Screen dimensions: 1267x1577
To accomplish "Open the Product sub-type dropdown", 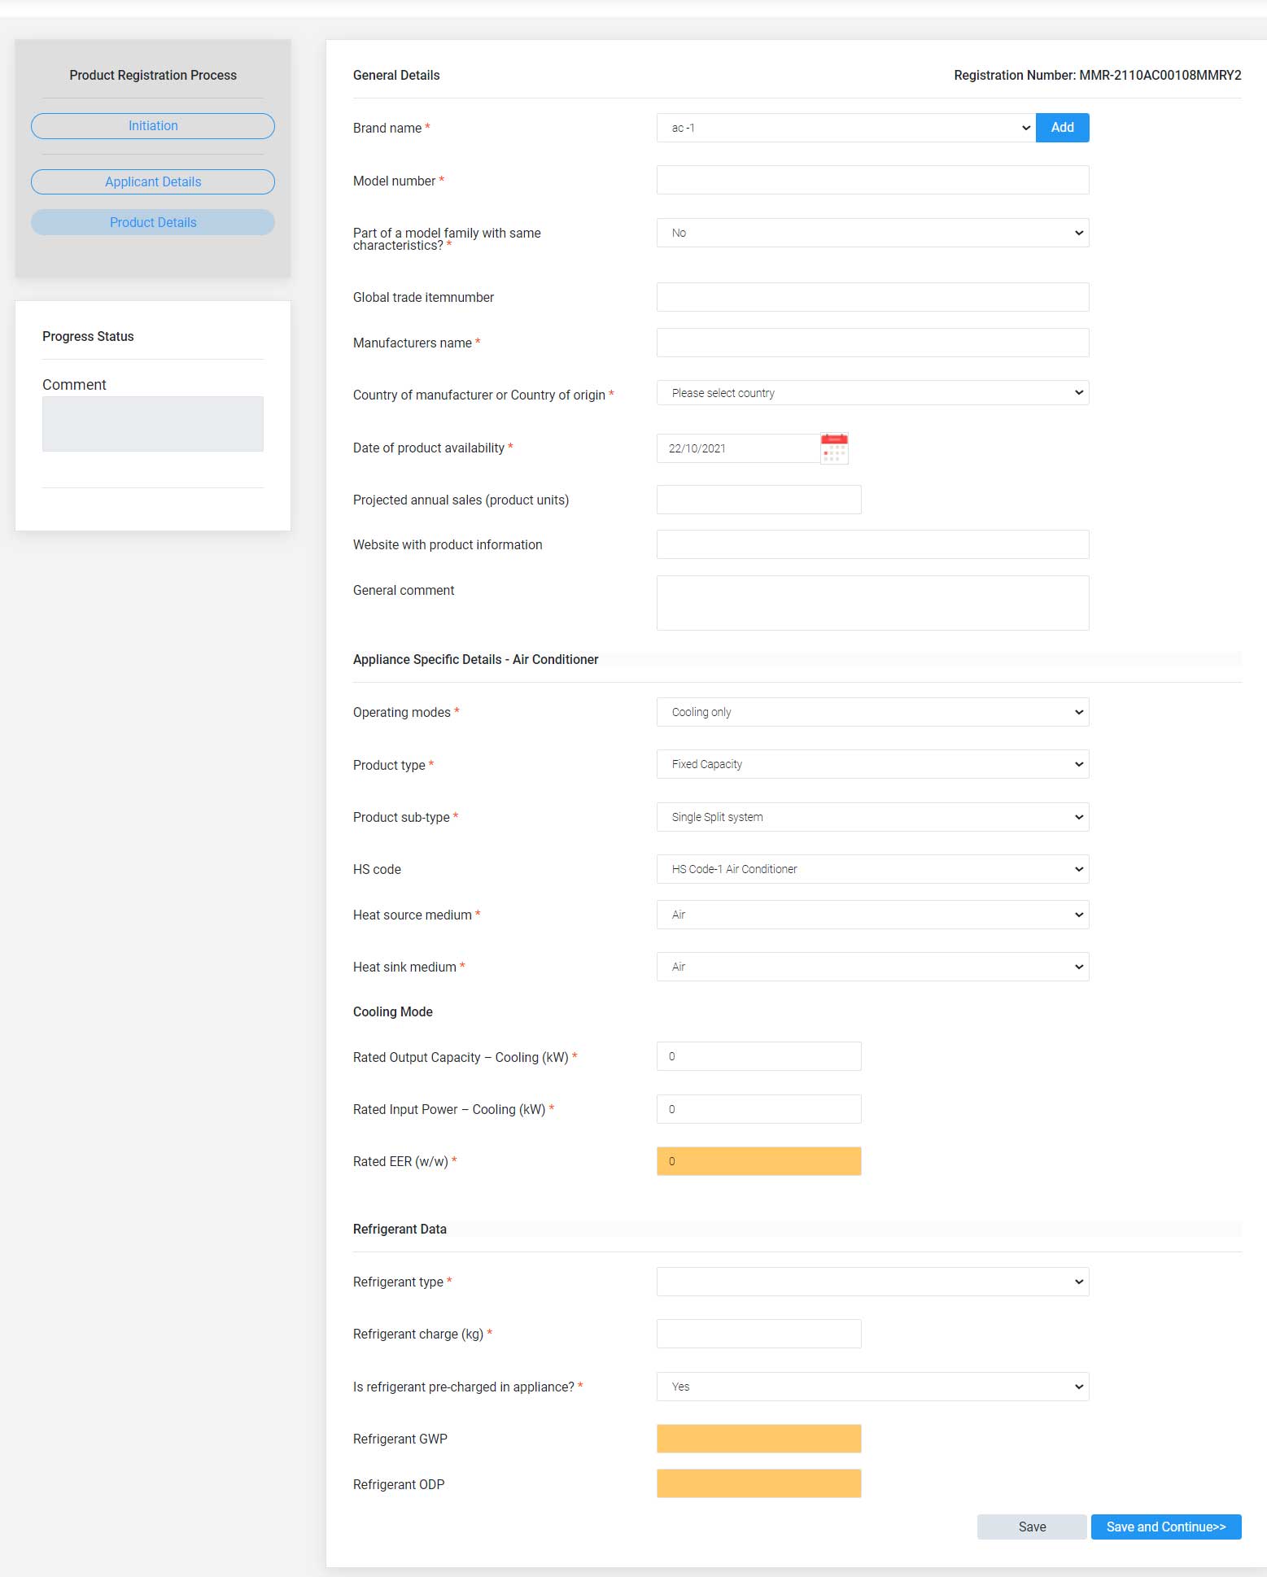I will 872,817.
